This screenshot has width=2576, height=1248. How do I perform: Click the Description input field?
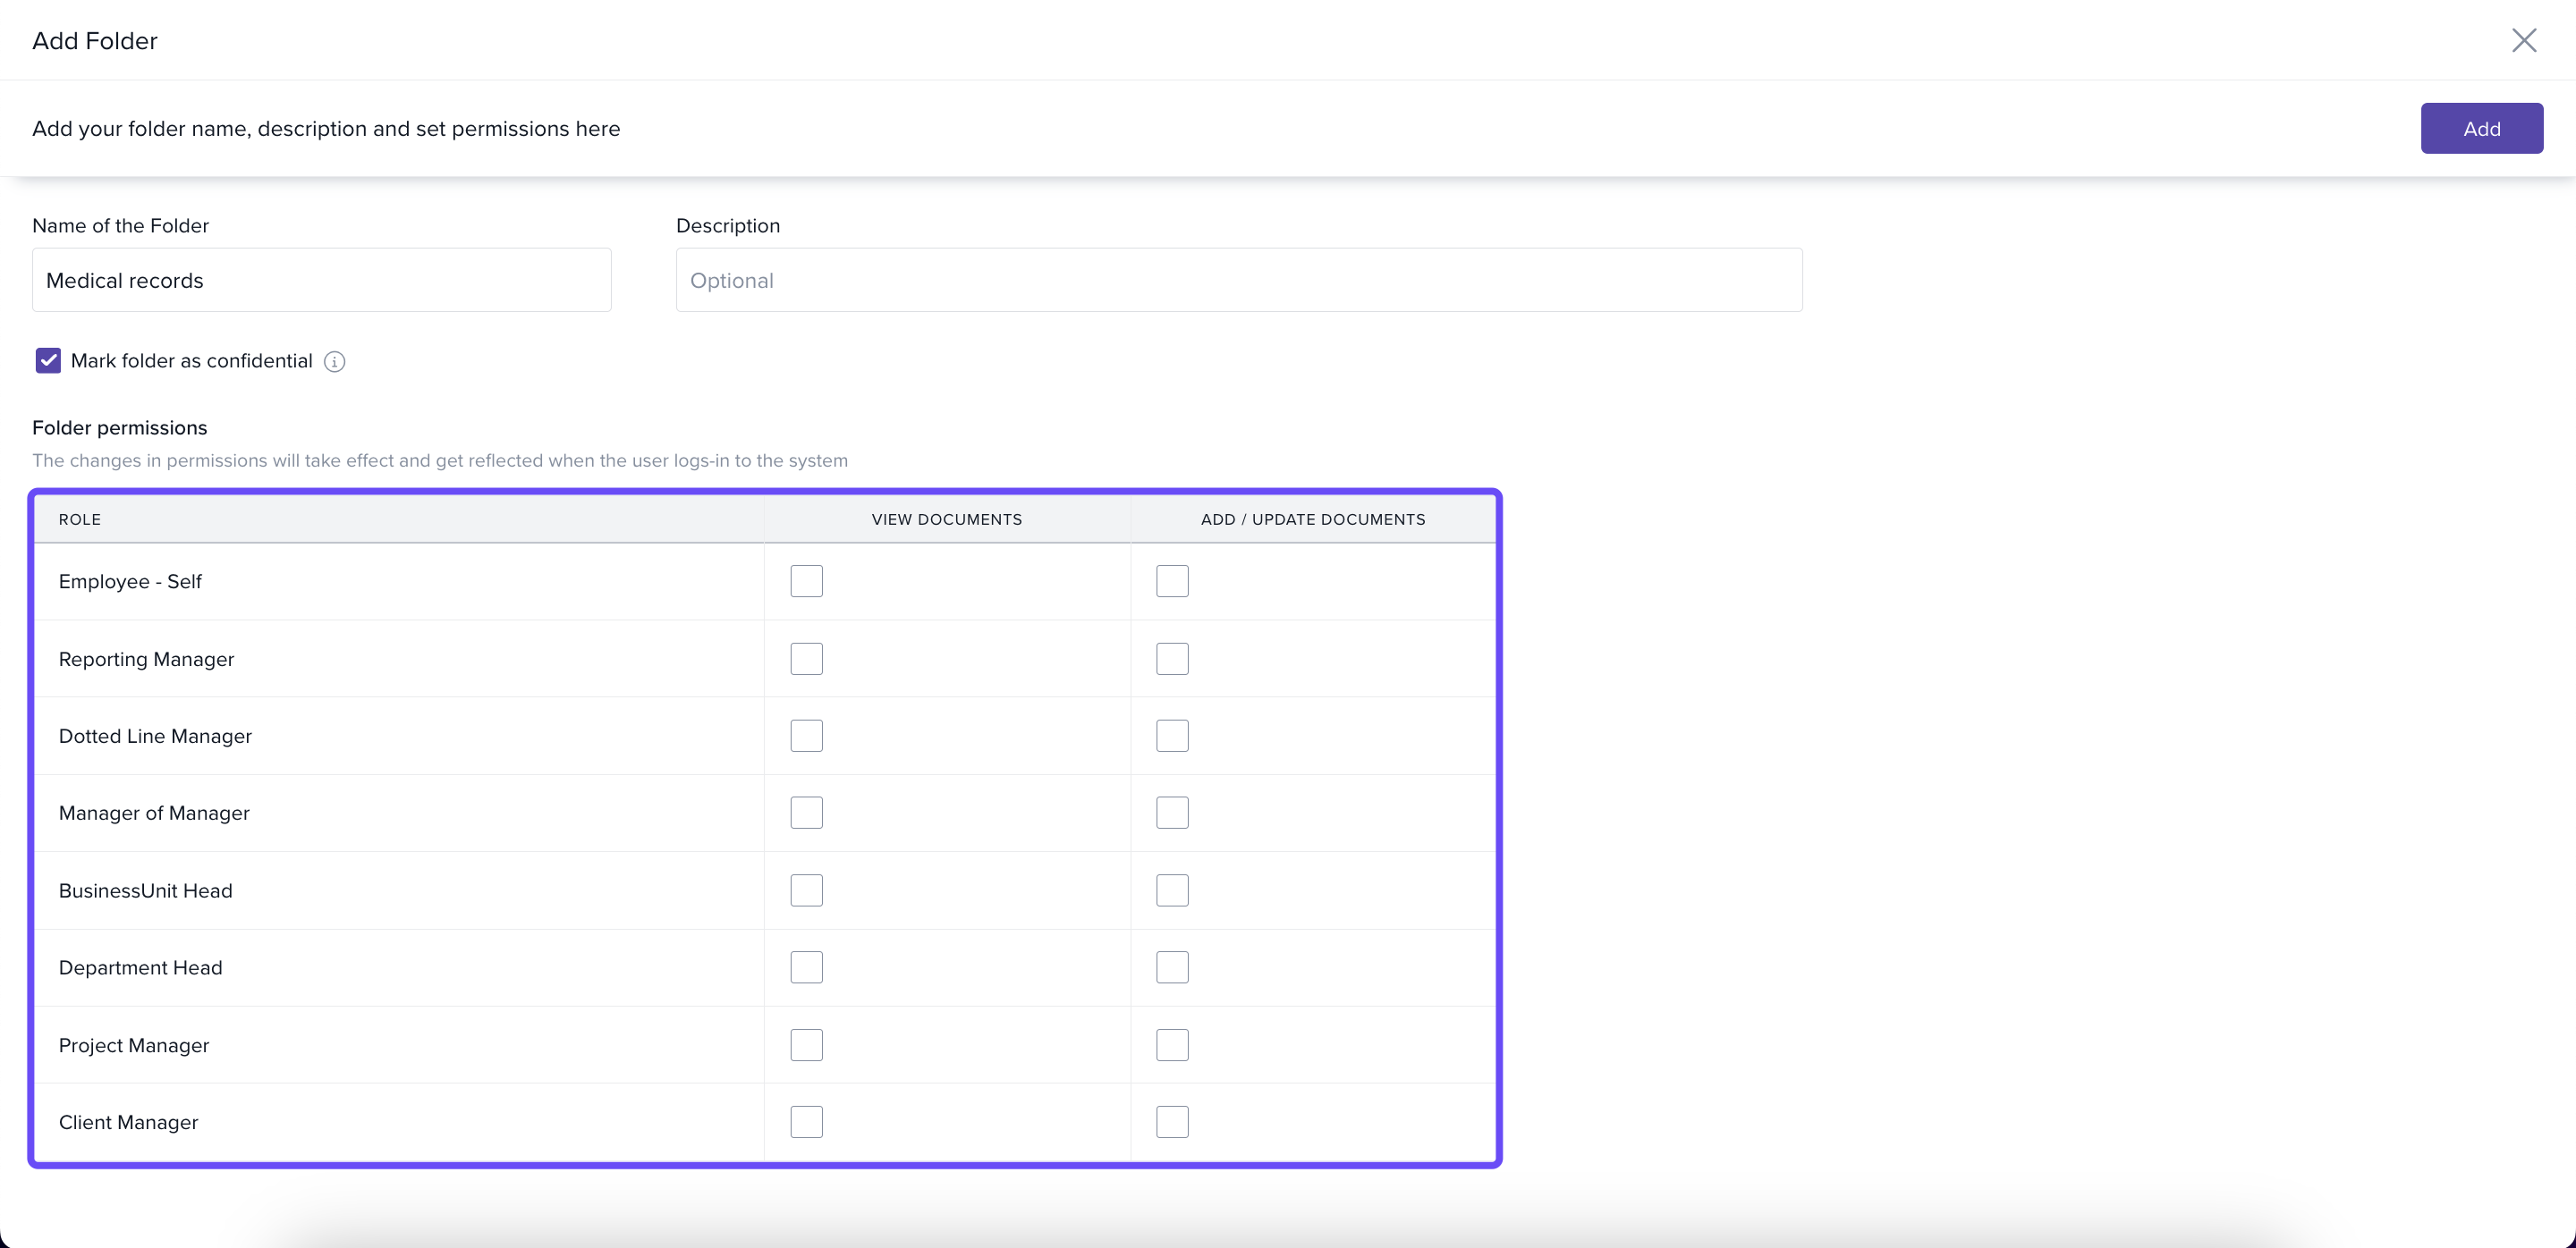click(1238, 280)
